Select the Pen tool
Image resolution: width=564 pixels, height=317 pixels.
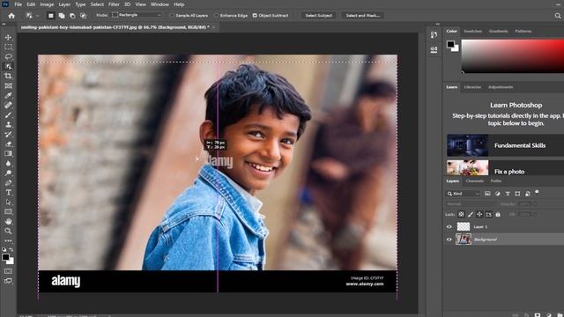coord(8,183)
